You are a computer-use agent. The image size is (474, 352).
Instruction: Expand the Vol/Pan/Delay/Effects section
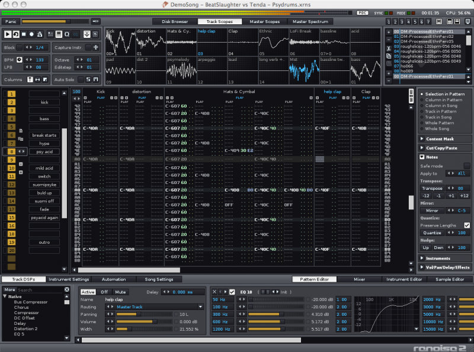click(x=422, y=267)
